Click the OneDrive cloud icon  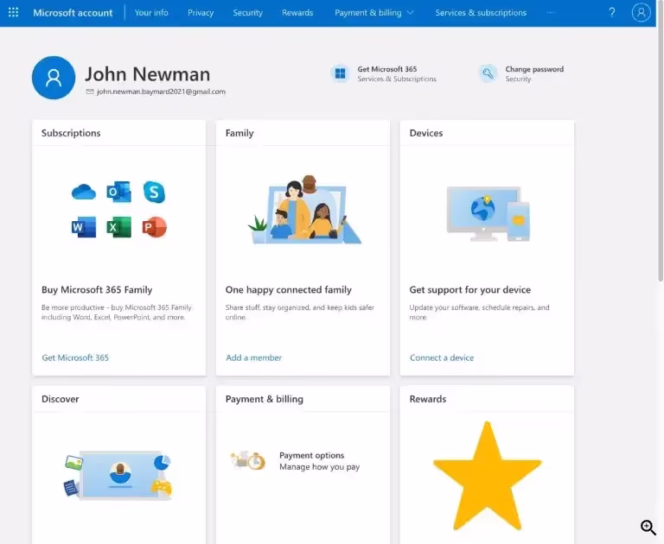pyautogui.click(x=84, y=193)
